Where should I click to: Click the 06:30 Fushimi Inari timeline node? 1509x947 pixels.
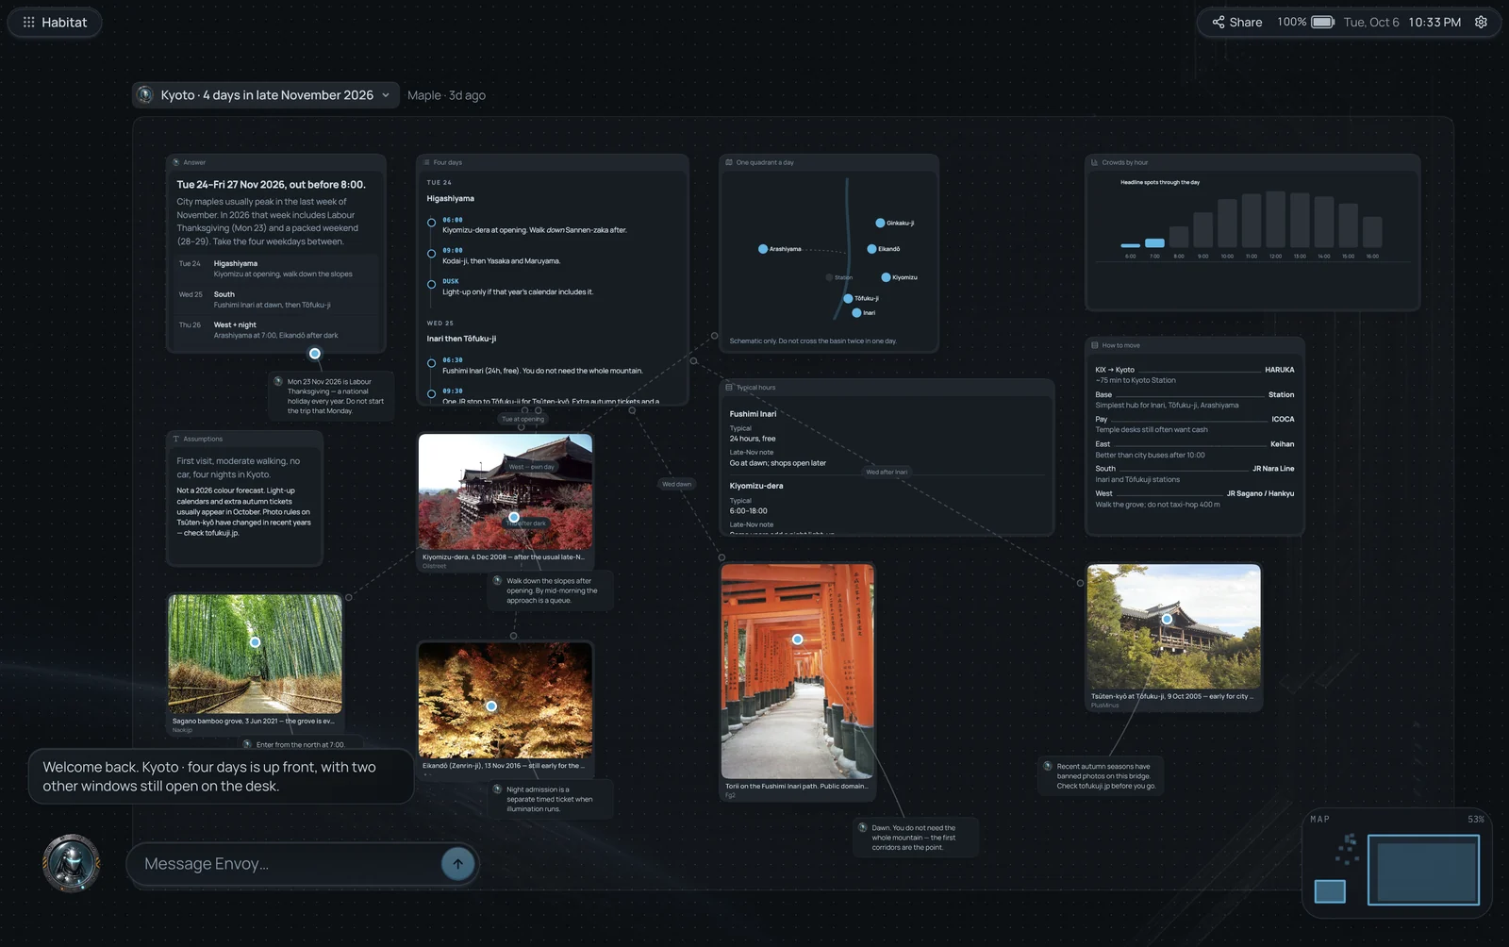(x=431, y=363)
